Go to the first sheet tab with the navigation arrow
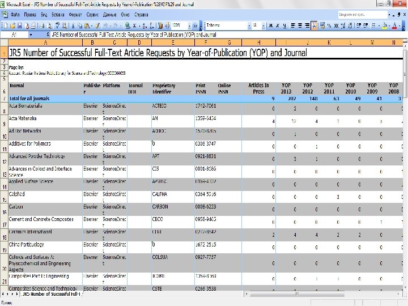This screenshot has height=306, width=408. [3, 294]
